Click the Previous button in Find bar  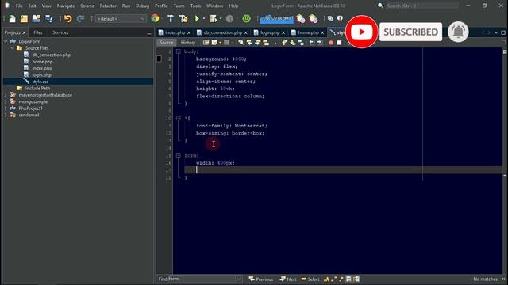[x=261, y=279]
